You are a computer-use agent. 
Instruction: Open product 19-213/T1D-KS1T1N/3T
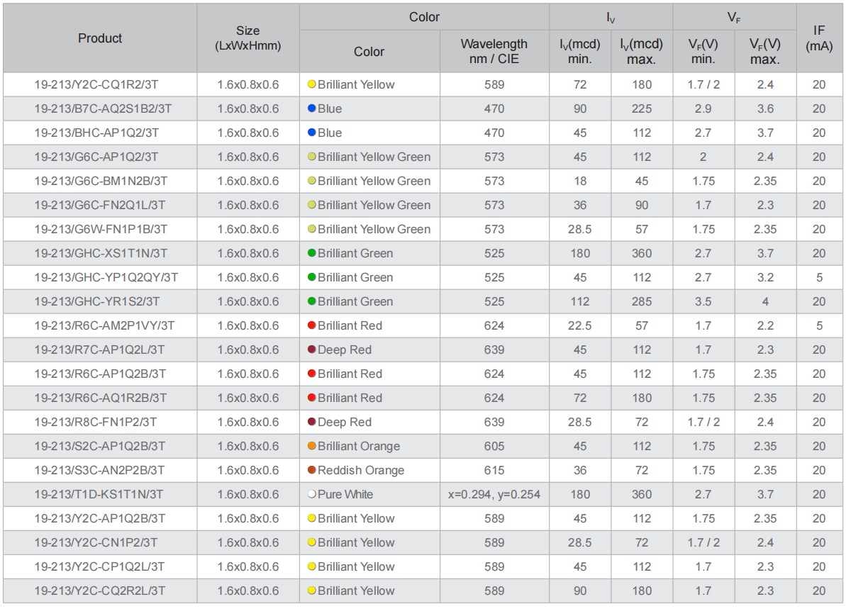tap(99, 494)
